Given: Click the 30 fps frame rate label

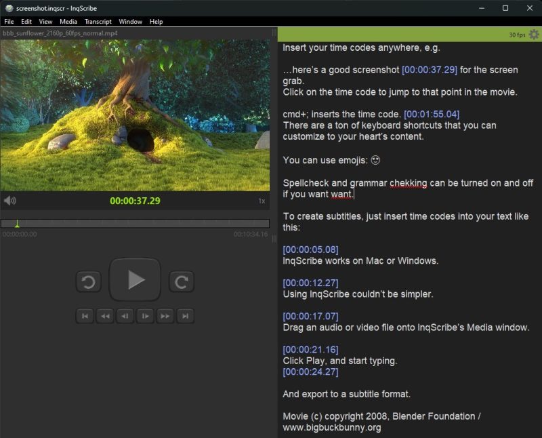Looking at the screenshot, I should (x=518, y=35).
